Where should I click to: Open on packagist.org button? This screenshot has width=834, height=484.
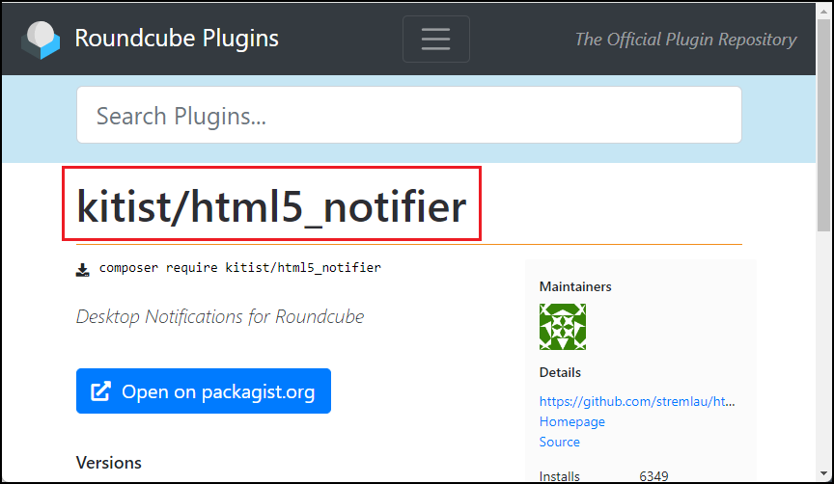click(x=203, y=391)
